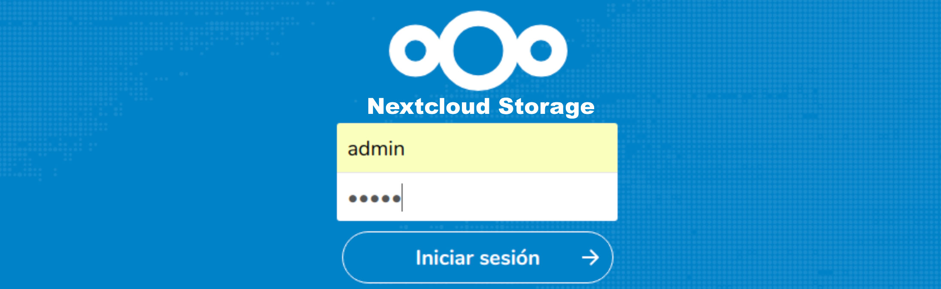Click the word "Storage" in the title
The image size is (941, 289).
pyautogui.click(x=546, y=106)
